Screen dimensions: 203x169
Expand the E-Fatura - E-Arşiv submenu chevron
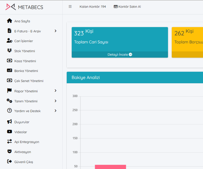click(56, 31)
